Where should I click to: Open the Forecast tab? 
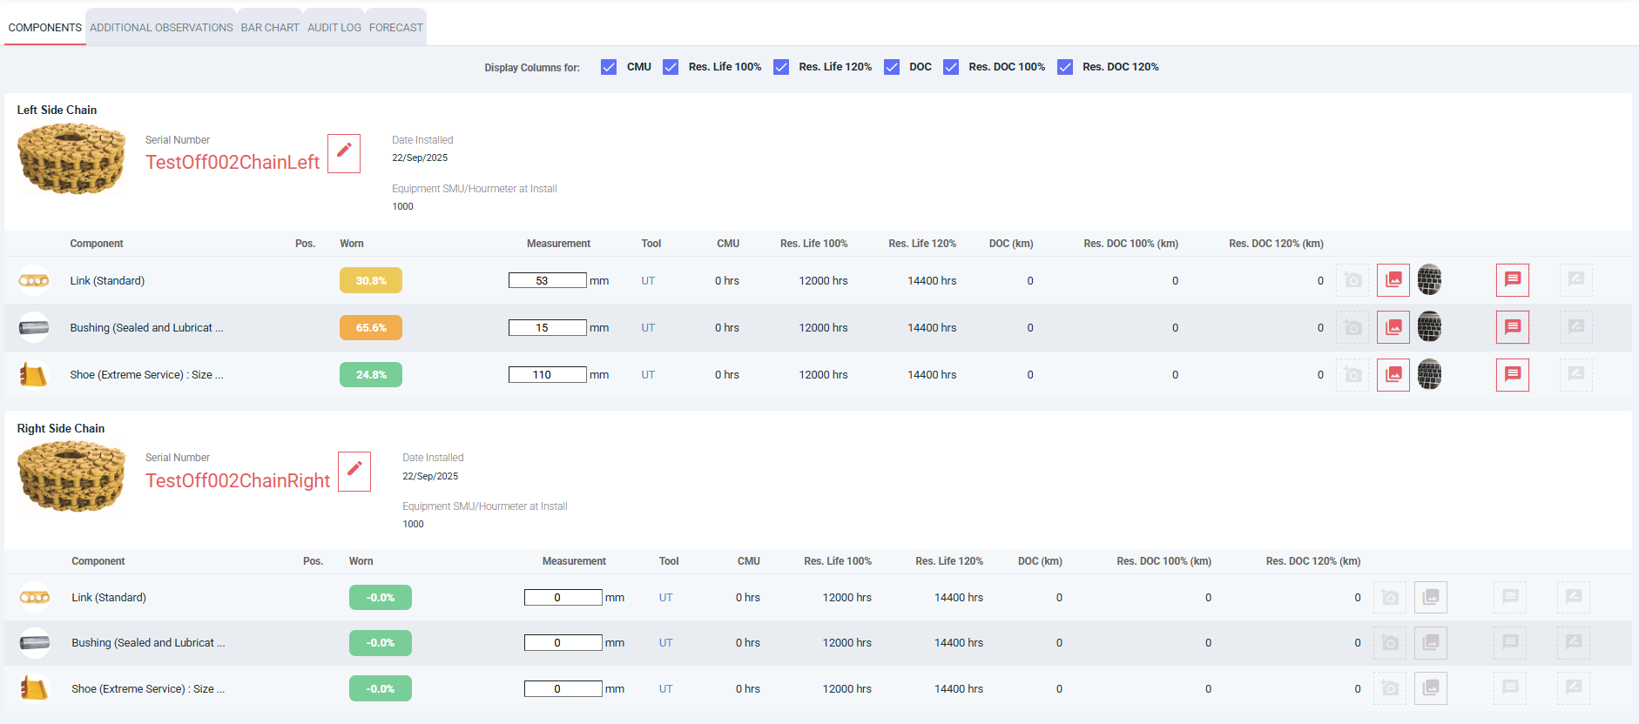click(396, 28)
